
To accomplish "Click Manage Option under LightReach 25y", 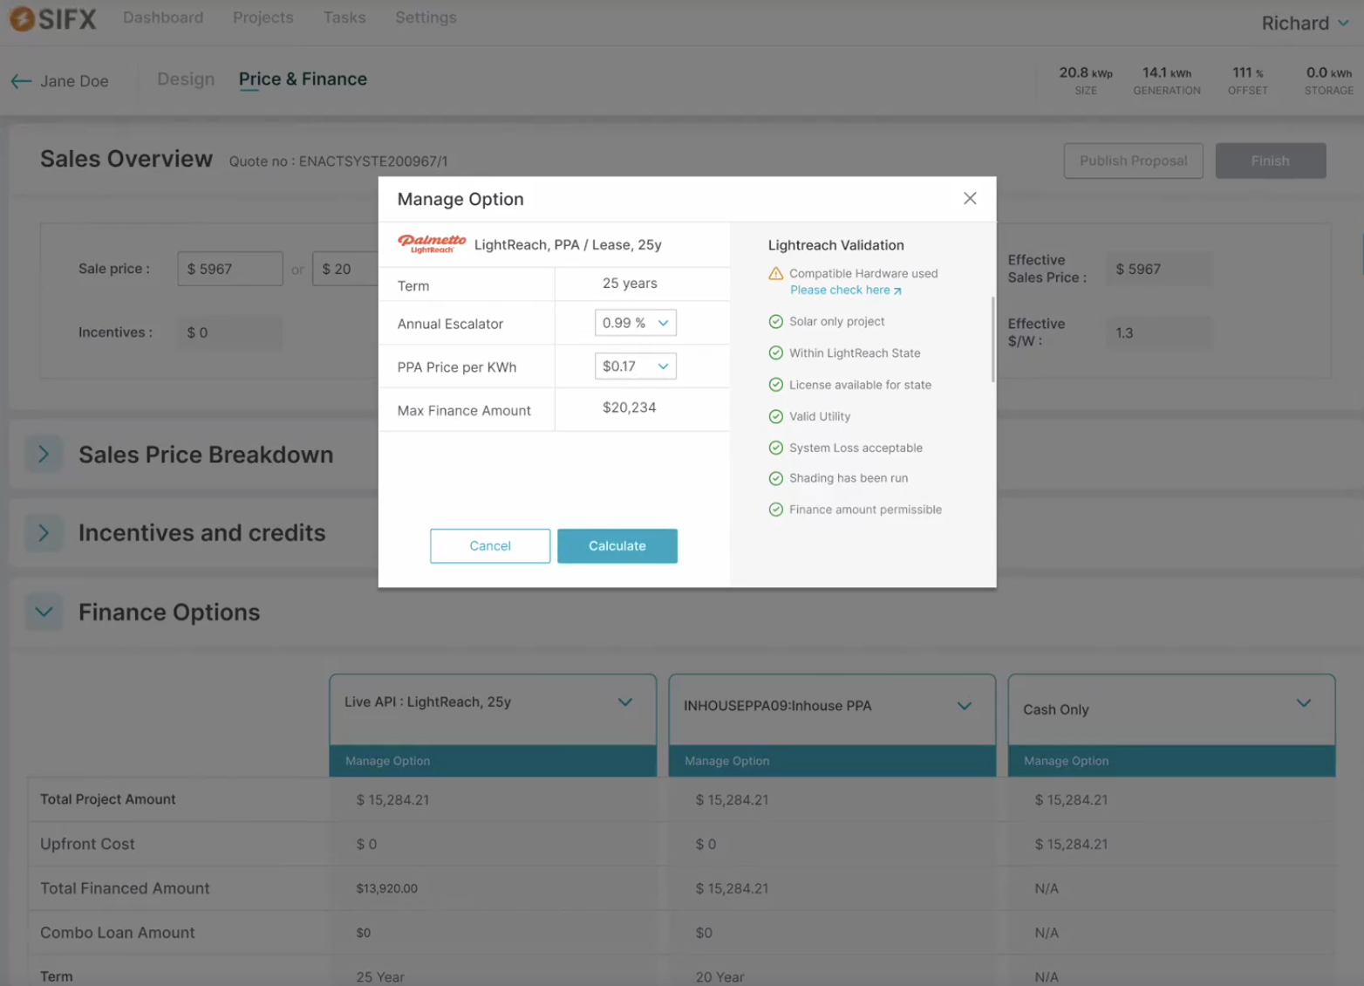I will [x=493, y=761].
